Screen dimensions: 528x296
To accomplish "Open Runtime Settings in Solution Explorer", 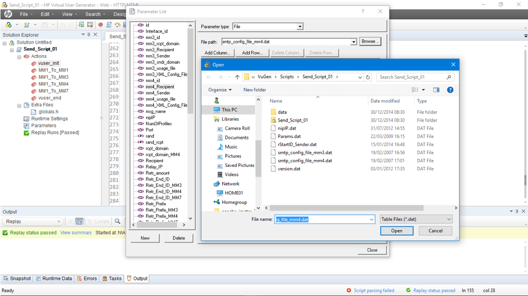I will pos(49,119).
